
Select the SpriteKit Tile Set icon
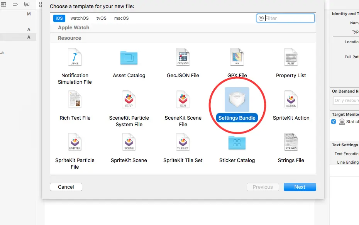click(x=183, y=142)
